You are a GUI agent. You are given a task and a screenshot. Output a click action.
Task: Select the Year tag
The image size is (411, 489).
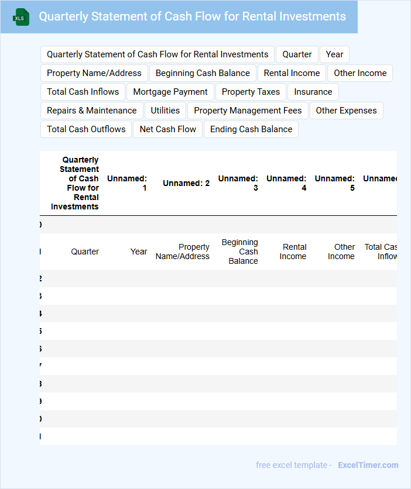coord(334,54)
